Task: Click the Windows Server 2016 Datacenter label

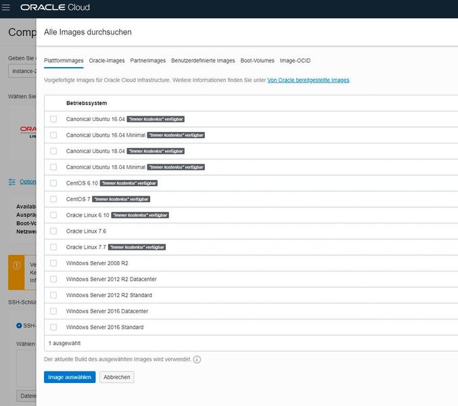Action: pos(107,311)
